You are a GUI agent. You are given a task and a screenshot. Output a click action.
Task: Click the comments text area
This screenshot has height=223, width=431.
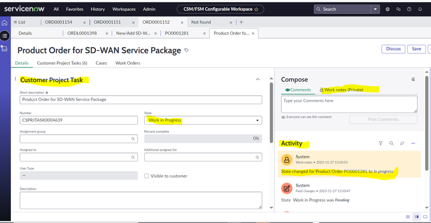tap(349, 104)
